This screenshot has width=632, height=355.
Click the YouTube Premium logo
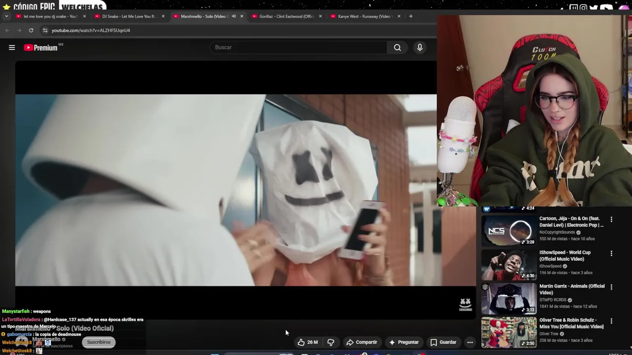[42, 47]
